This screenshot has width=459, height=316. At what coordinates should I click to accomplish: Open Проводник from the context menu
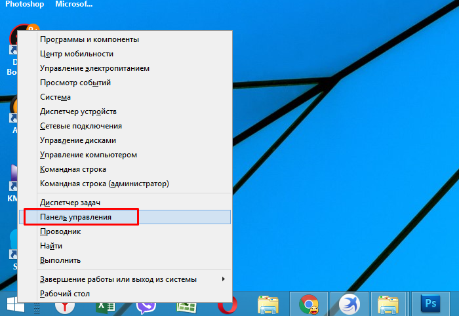pyautogui.click(x=60, y=231)
